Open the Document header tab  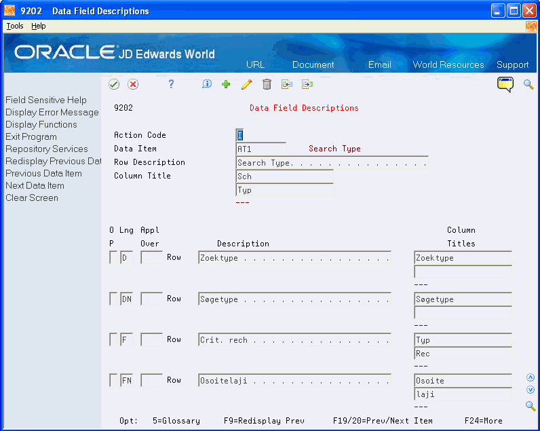pos(313,64)
